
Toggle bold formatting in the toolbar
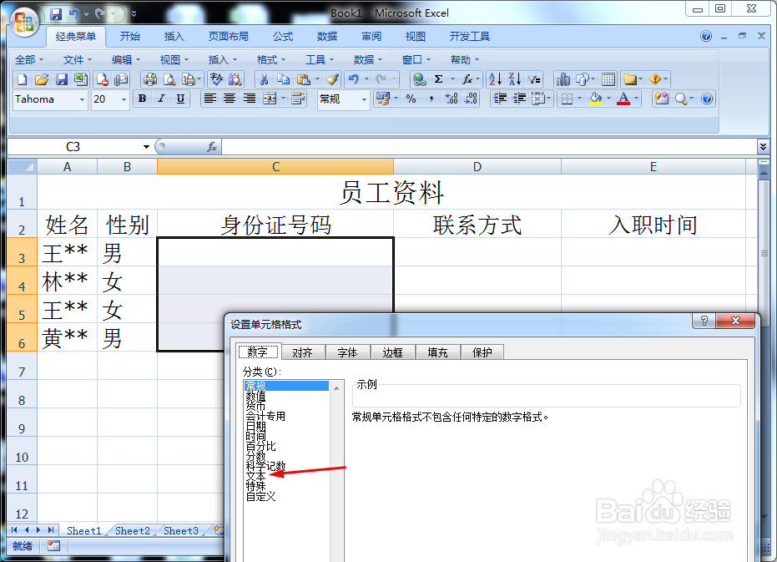[x=142, y=99]
